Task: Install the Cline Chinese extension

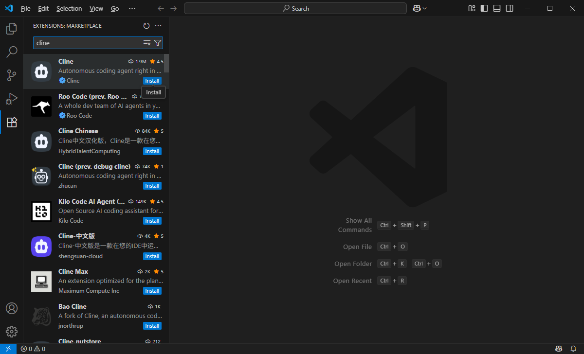Action: click(x=152, y=151)
